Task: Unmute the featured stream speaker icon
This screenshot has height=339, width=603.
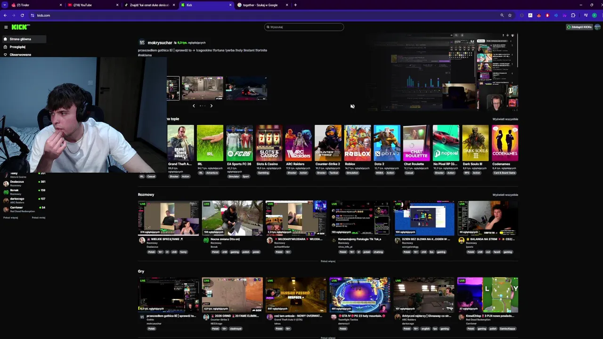Action: (352, 106)
